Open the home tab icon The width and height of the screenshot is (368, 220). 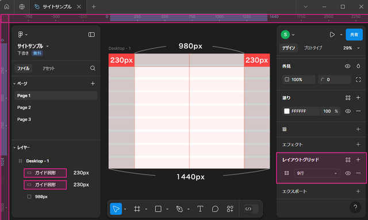pyautogui.click(x=7, y=6)
